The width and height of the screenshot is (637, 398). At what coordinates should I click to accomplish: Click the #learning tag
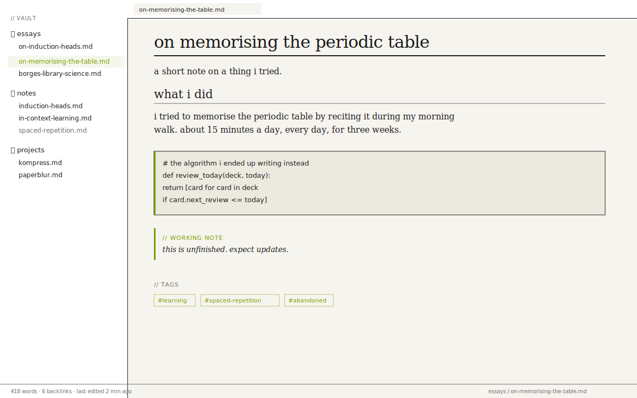point(175,300)
